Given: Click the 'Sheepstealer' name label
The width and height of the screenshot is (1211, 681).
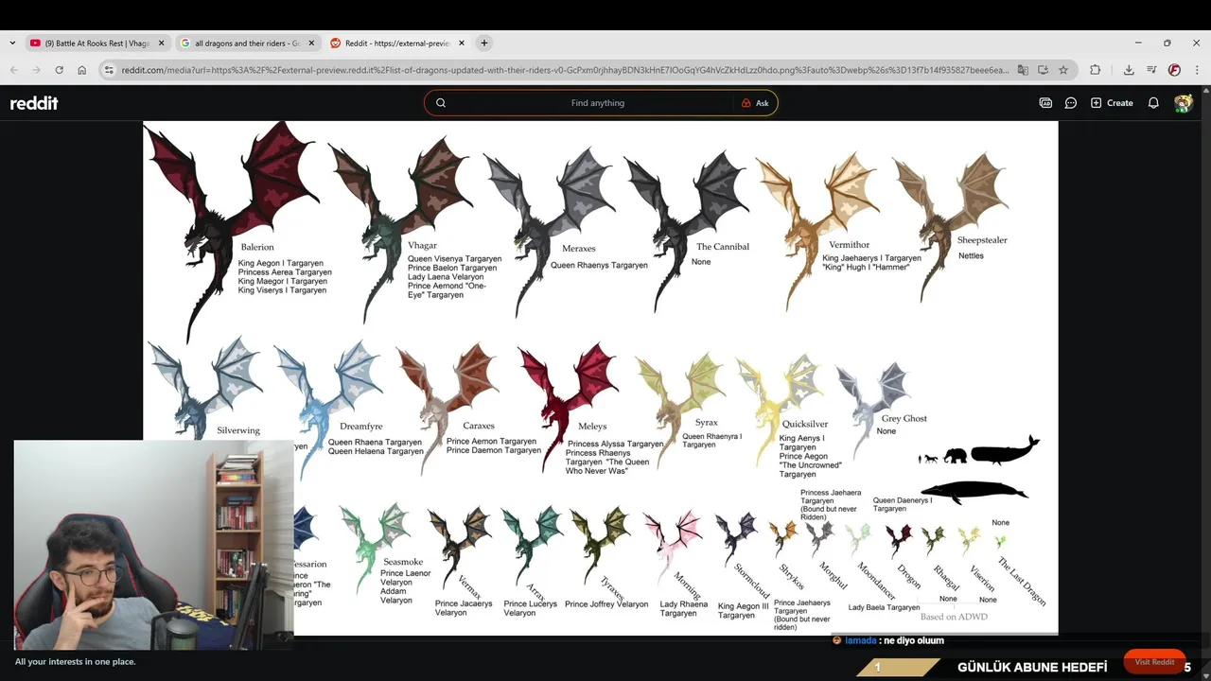Looking at the screenshot, I should (982, 240).
